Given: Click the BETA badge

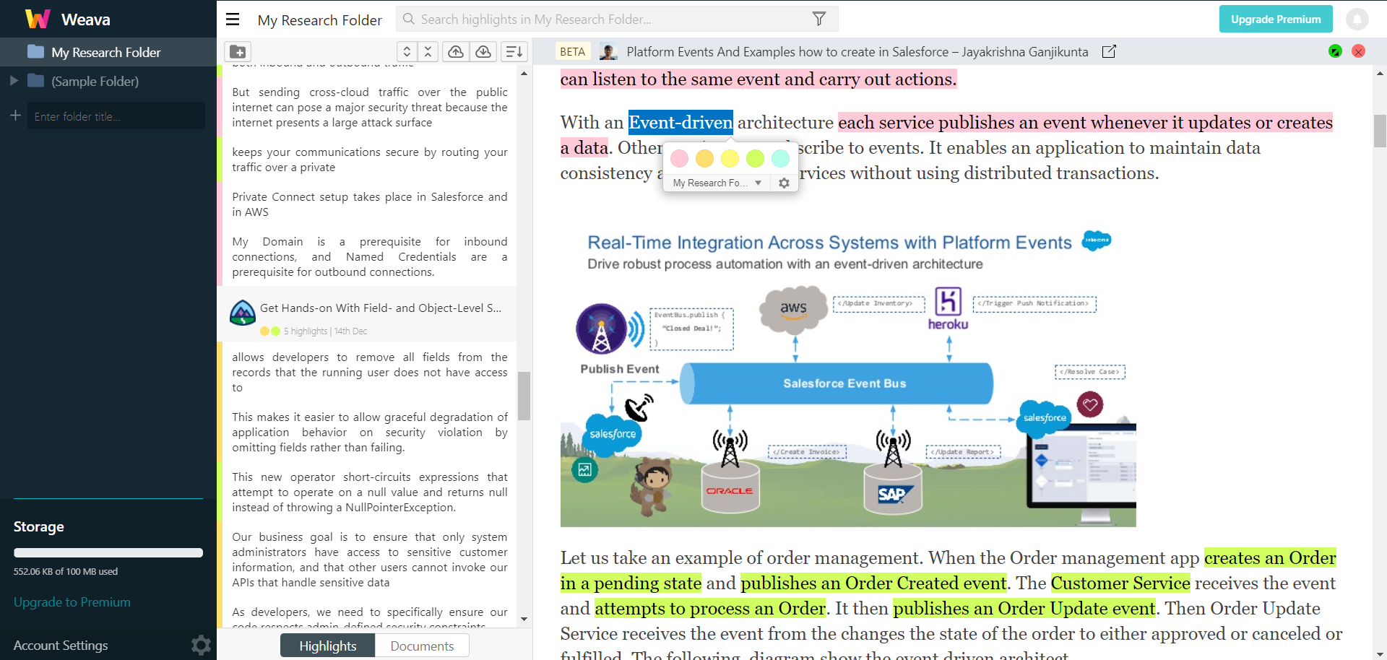Looking at the screenshot, I should [x=572, y=52].
